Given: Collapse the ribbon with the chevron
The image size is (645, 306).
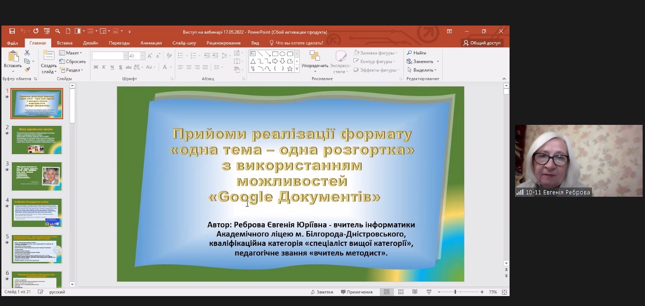Looking at the screenshot, I should [x=505, y=79].
